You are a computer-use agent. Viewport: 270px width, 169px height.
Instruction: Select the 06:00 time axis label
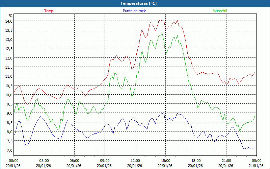click(x=74, y=161)
